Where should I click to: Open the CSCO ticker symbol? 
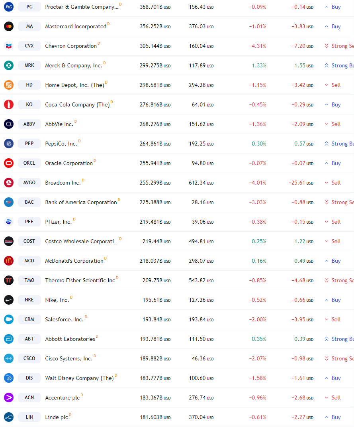point(29,358)
